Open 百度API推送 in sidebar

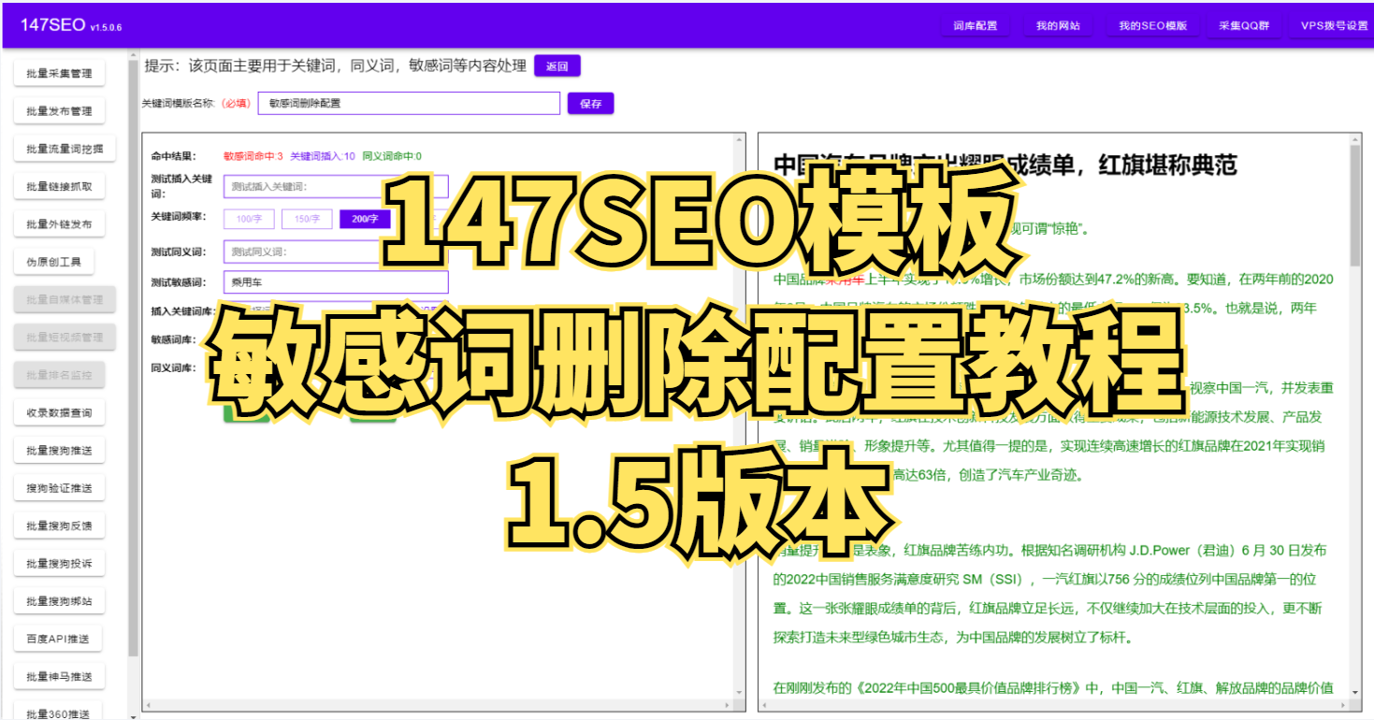(57, 639)
